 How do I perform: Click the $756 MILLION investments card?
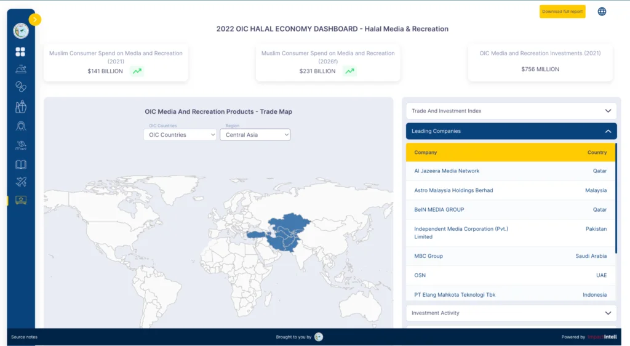coord(540,63)
